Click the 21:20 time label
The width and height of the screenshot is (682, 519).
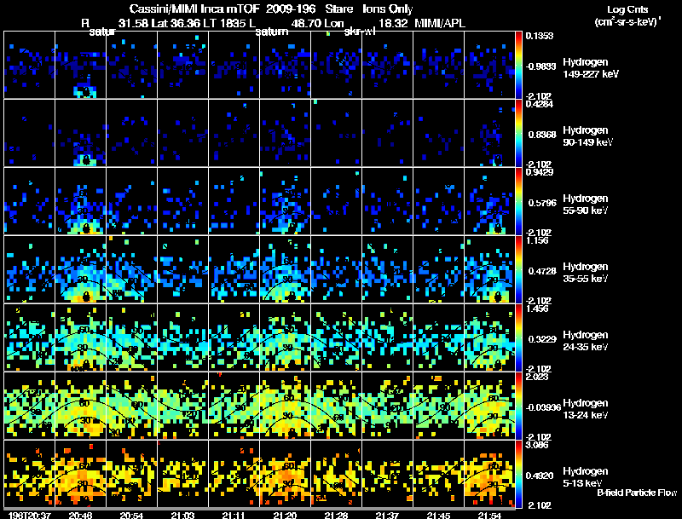point(285,515)
